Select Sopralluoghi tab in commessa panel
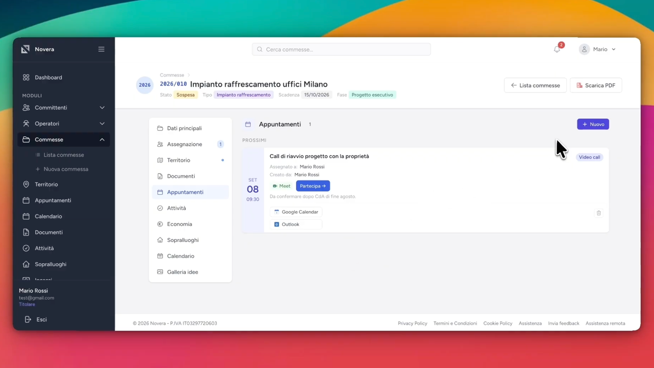The height and width of the screenshot is (368, 654). 190,240
